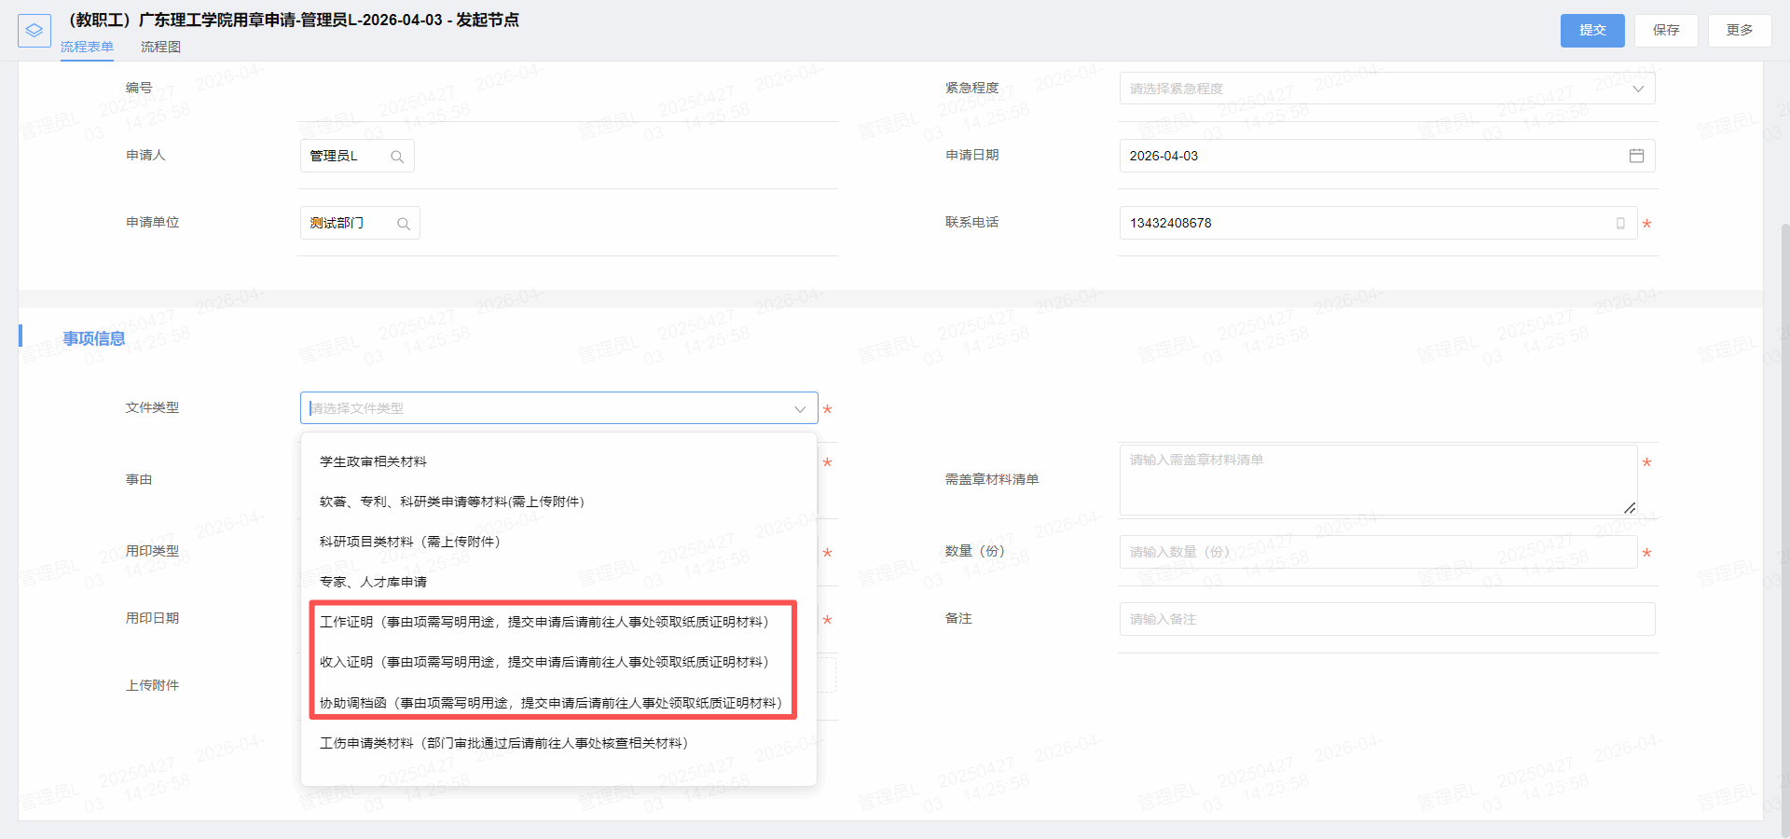Click the 联系电话 input field
The height and width of the screenshot is (839, 1790).
click(1378, 223)
